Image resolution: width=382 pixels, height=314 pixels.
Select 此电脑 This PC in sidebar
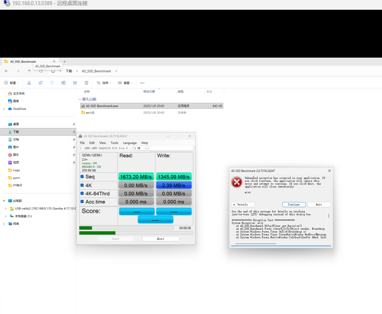point(15,201)
